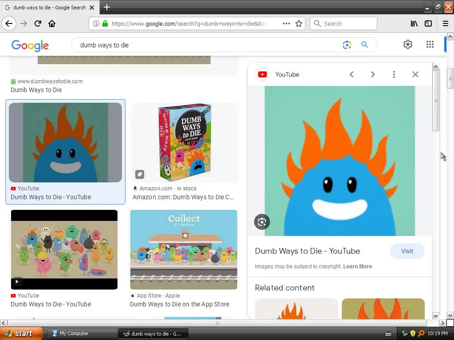454x340 pixels.
Task: Open the Firefox hamburger menu
Action: [446, 23]
